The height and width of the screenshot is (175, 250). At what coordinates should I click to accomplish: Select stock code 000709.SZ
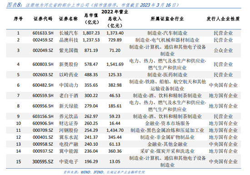(43, 130)
